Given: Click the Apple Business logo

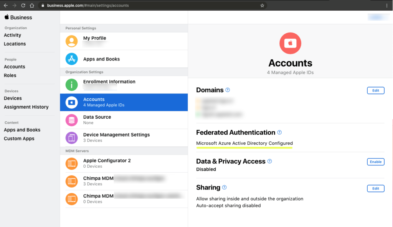Looking at the screenshot, I should pos(18,17).
